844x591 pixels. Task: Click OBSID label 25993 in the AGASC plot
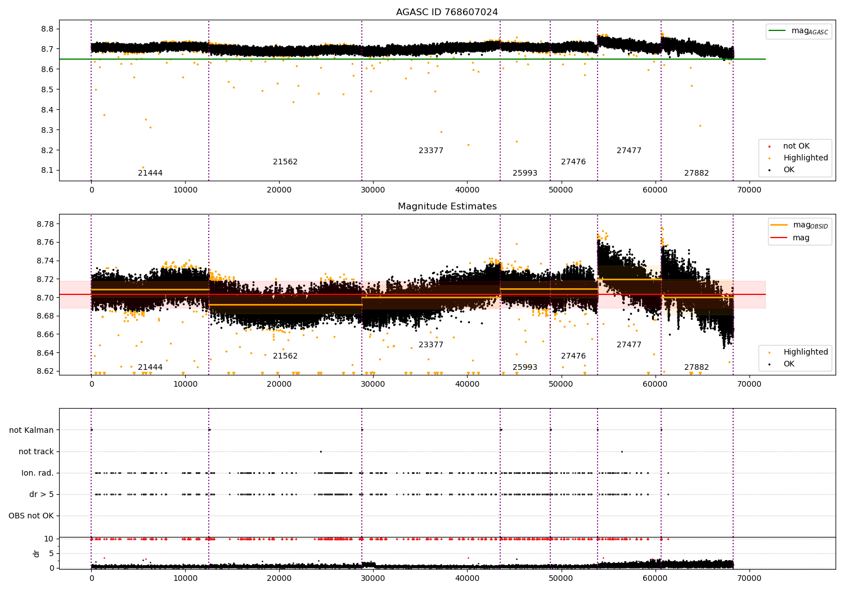(525, 173)
